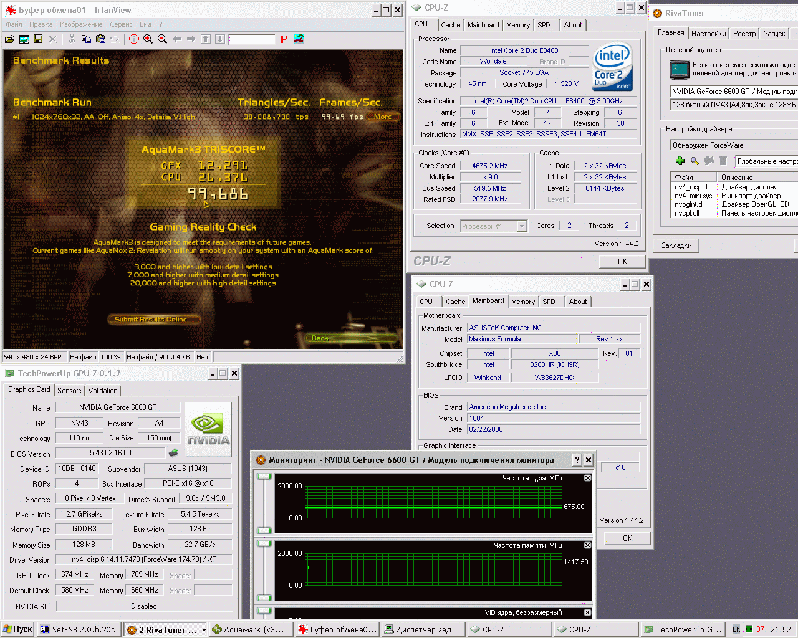Expand Processor #1 selection dropdown
This screenshot has height=638, width=798.
522,226
